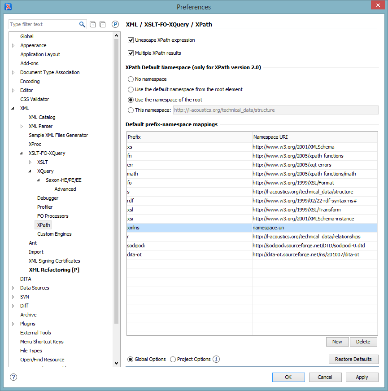Image resolution: width=388 pixels, height=391 pixels.
Task: Collapse all tree nodes icon
Action: 102,24
